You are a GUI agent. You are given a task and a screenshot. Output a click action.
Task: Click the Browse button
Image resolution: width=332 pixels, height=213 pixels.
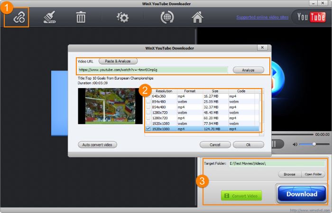click(289, 174)
